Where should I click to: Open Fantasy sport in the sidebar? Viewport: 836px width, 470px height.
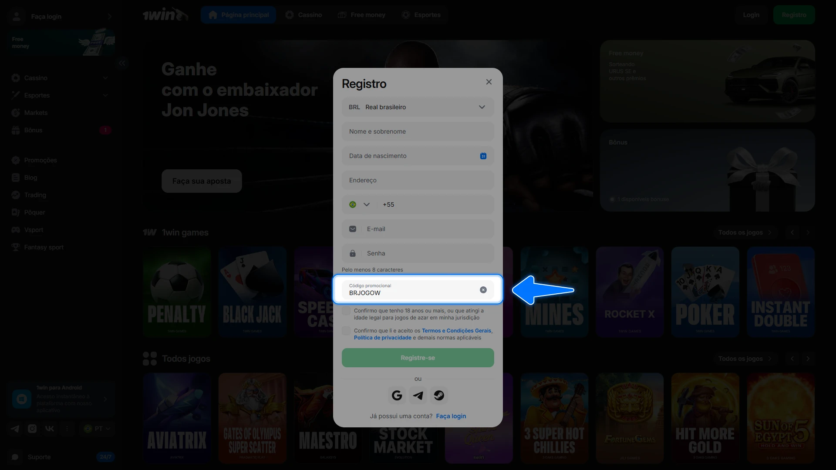click(x=61, y=247)
